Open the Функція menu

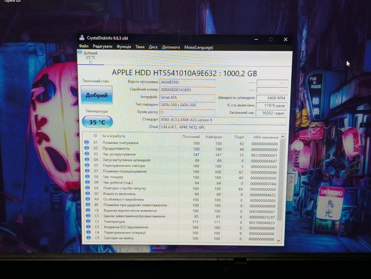(x=124, y=46)
